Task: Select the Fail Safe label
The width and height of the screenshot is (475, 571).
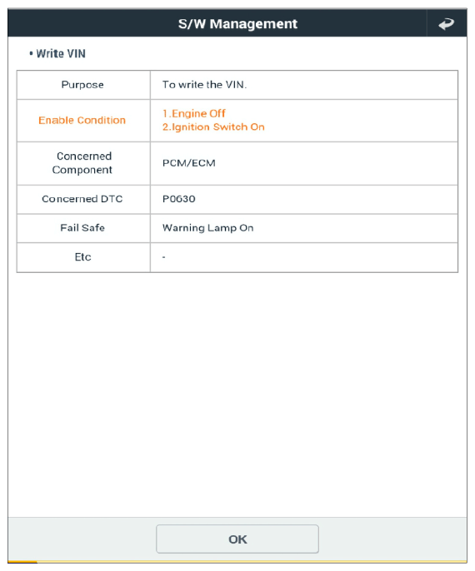Action: point(82,227)
